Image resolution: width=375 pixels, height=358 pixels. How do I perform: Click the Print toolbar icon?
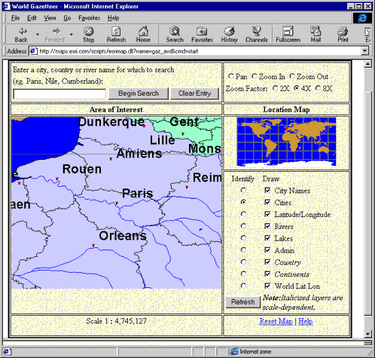point(343,32)
